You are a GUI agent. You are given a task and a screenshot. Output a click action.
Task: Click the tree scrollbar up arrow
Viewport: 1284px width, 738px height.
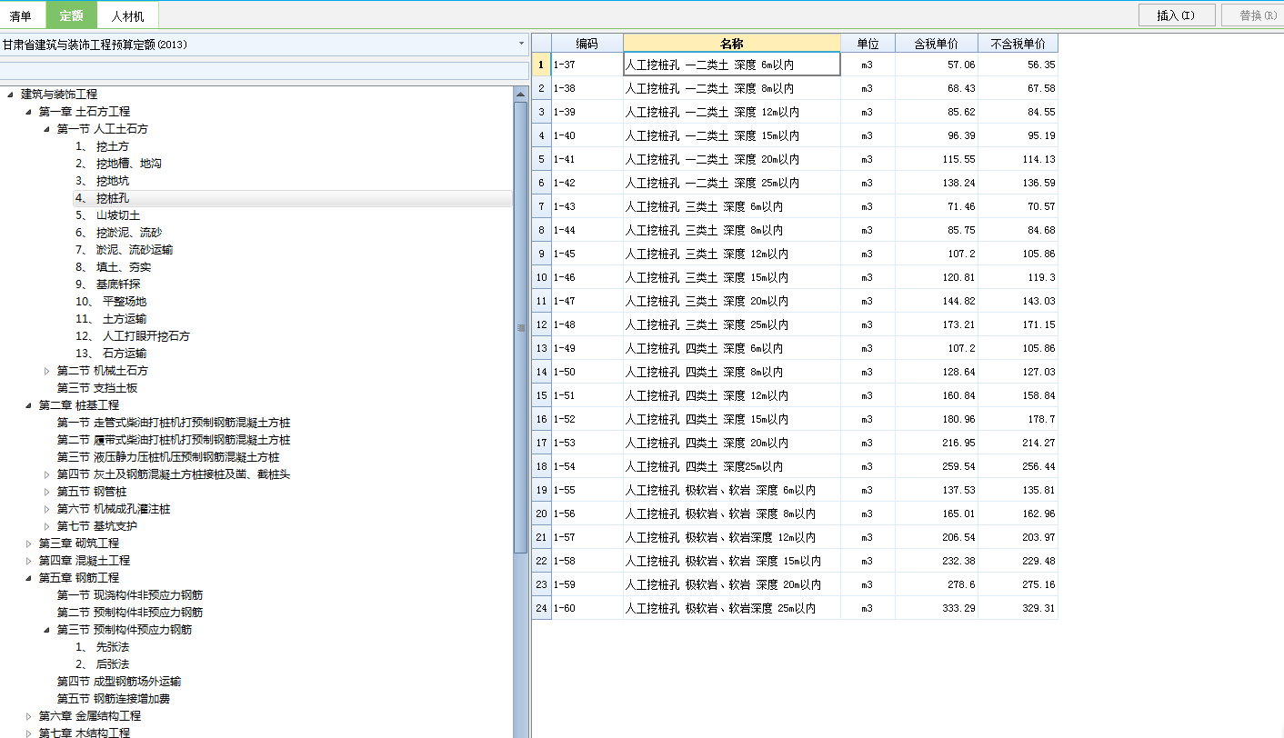click(520, 94)
